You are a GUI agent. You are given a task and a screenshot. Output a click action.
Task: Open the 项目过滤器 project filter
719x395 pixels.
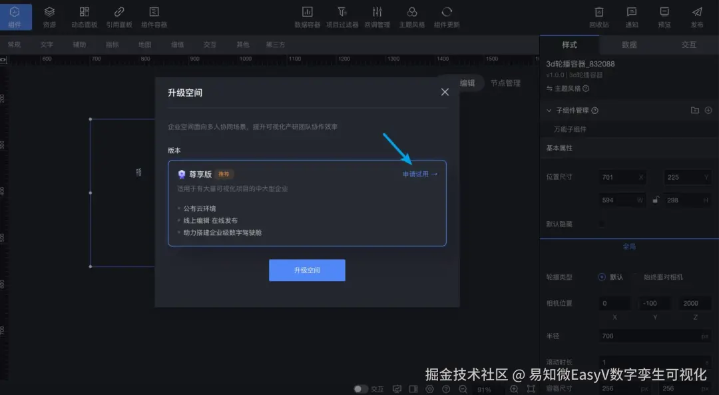pyautogui.click(x=342, y=17)
